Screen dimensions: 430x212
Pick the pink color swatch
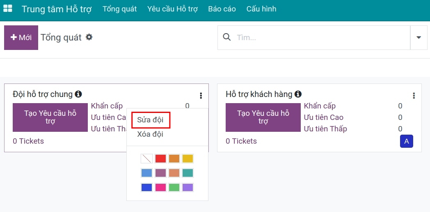160,187
